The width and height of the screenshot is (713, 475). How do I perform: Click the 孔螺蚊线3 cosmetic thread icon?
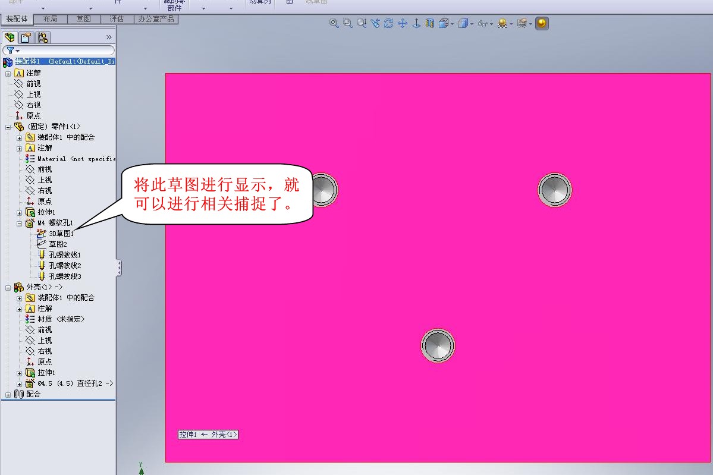(x=42, y=276)
